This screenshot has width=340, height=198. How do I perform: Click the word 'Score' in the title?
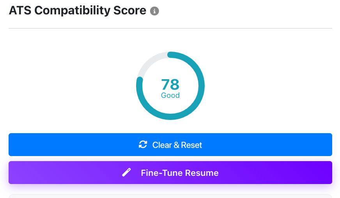click(130, 11)
